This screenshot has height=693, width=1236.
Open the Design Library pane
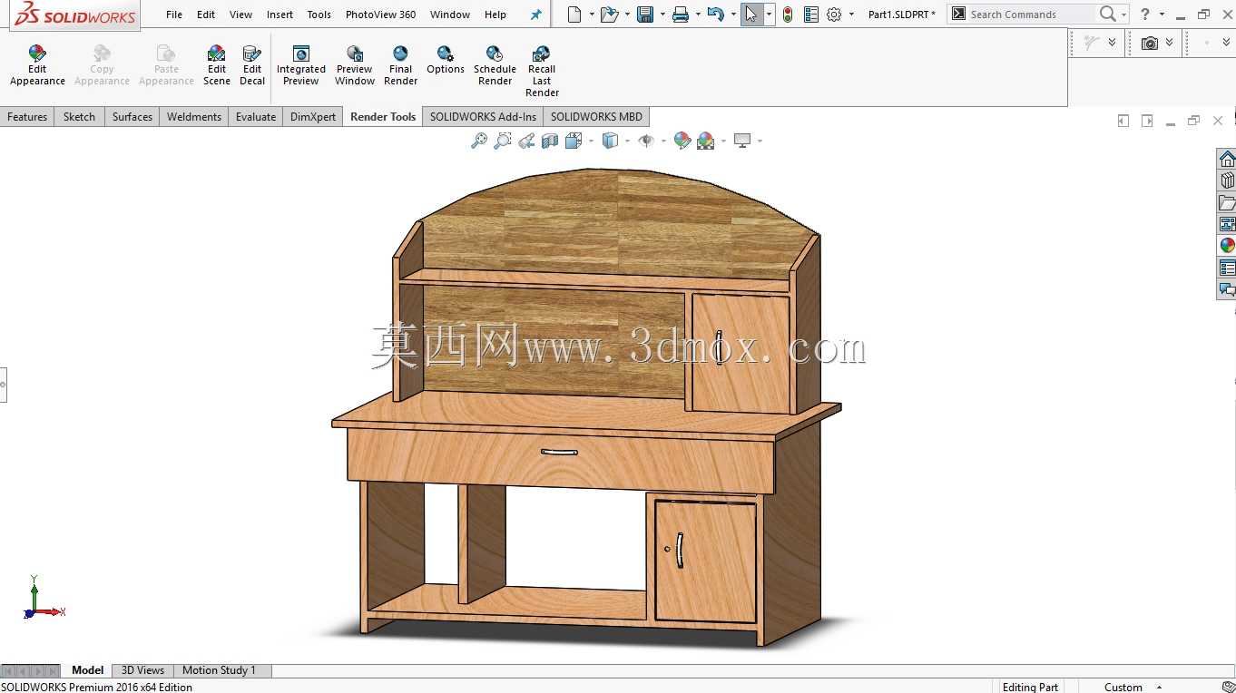tap(1227, 181)
